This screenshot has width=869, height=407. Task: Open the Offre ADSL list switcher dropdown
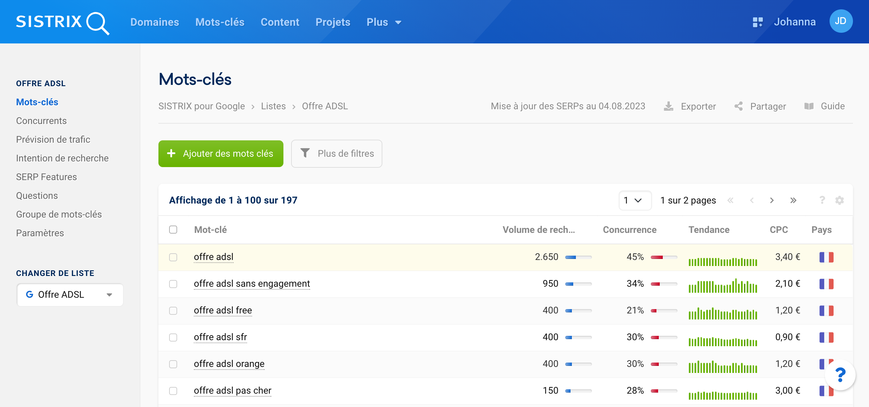pyautogui.click(x=70, y=295)
